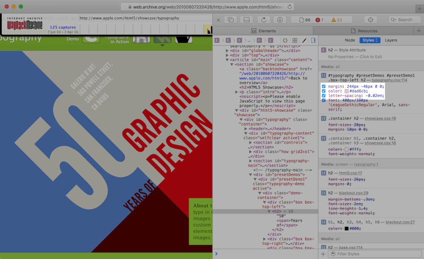Detach inspector into separate window
Screen dimensions: 424x259
pos(231,20)
